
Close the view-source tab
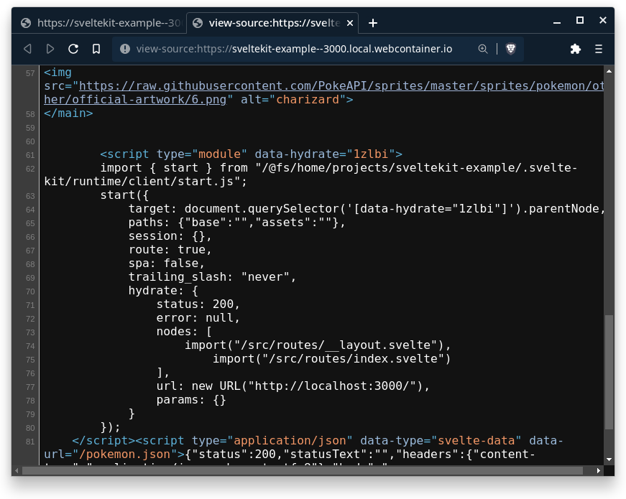[x=350, y=23]
